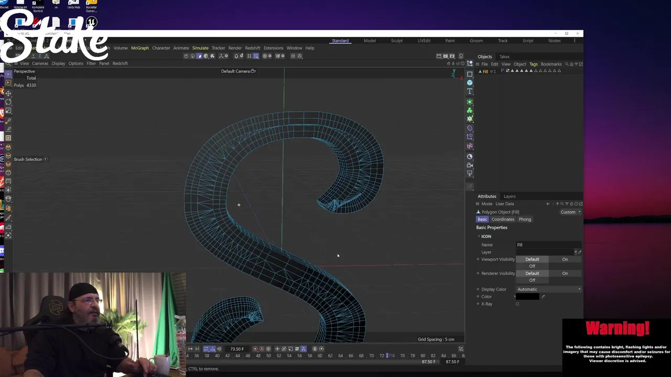Click the Camera object icon

tap(470, 165)
